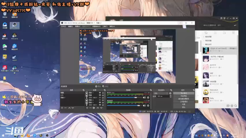Remove the selected scene with the minus icon

coord(65,108)
